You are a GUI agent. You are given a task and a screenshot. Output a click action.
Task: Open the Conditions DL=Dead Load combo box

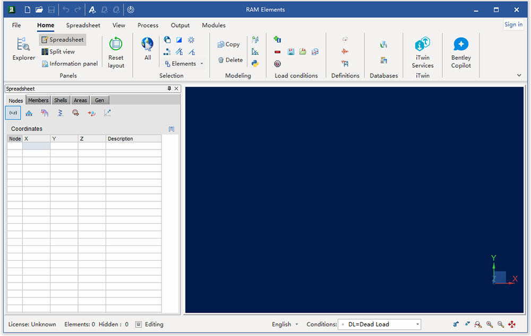click(379, 324)
